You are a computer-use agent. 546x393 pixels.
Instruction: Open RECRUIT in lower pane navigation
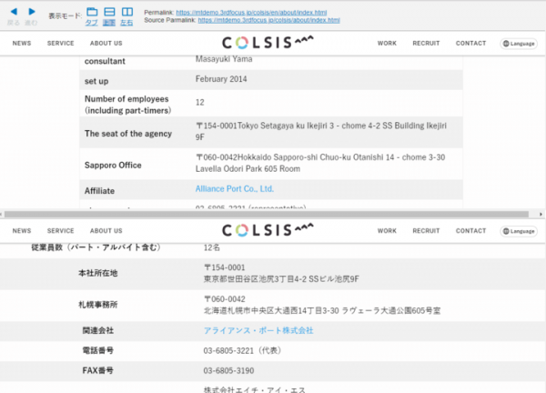426,231
